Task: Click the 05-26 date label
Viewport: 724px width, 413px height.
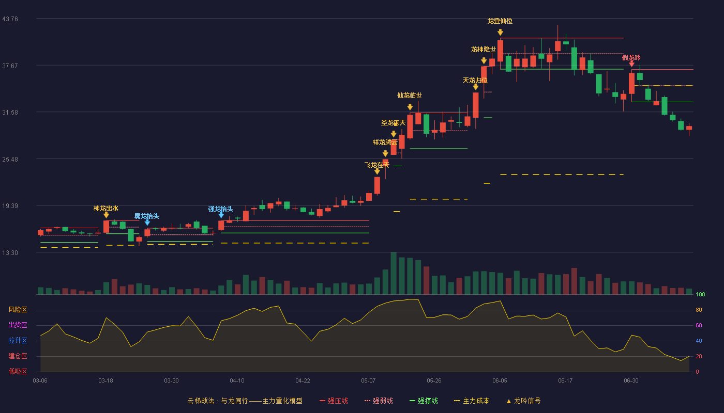Action: click(x=434, y=380)
